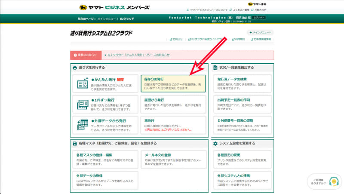Click the exclamation icon in 重要なお知らせ
This screenshot has height=194, width=344.
pyautogui.click(x=75, y=55)
